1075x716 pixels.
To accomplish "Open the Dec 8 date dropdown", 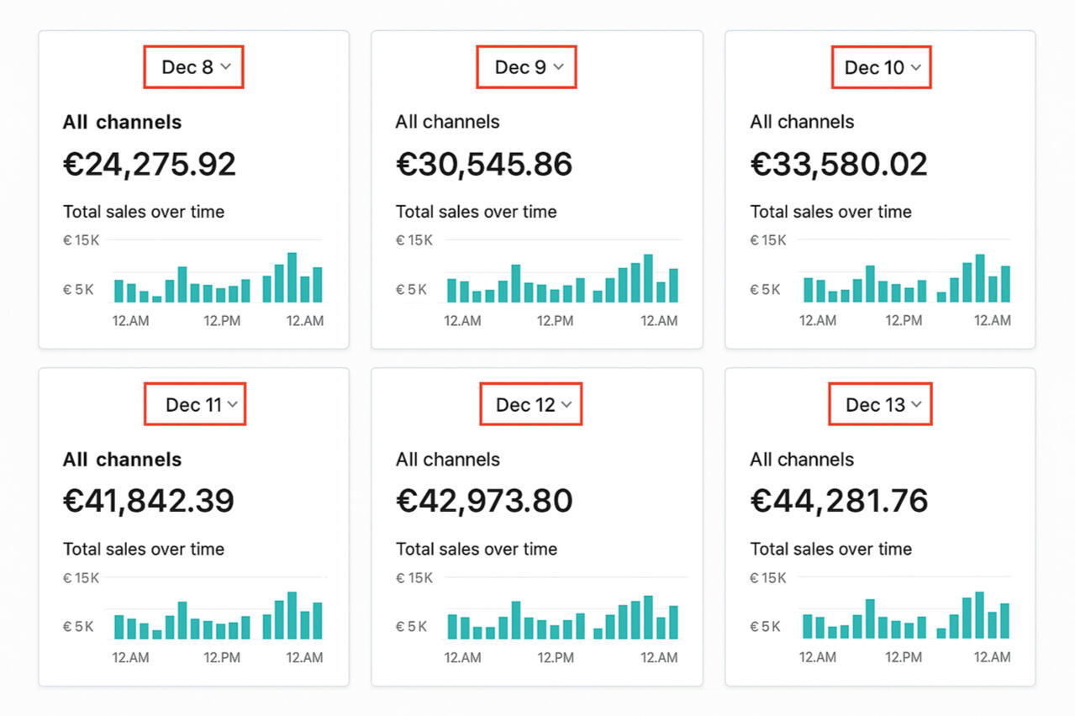I will point(195,67).
